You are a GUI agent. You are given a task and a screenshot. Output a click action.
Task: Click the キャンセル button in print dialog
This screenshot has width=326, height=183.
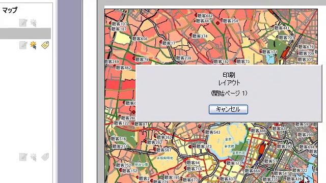(x=228, y=109)
